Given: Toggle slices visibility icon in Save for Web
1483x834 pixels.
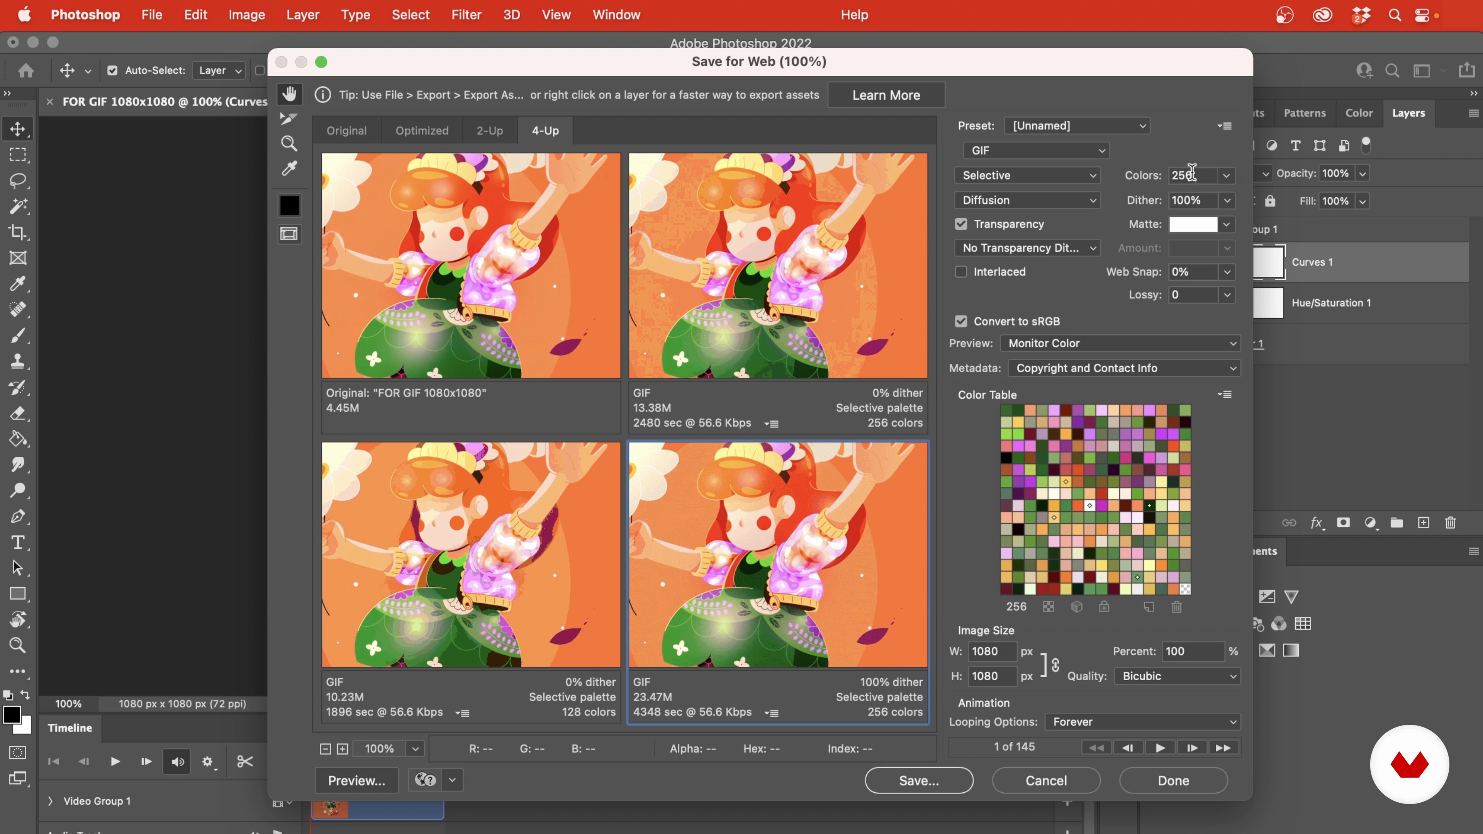Looking at the screenshot, I should coord(289,234).
